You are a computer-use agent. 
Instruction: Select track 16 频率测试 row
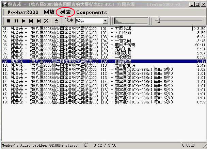[104, 90]
